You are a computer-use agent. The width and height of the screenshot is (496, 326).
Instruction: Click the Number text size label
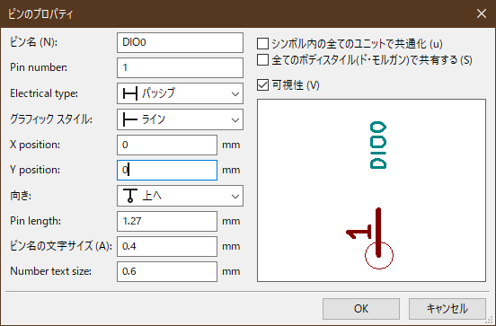point(50,271)
